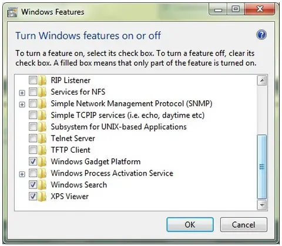Select Subsystem for UNIX-based Applications text
This screenshot has width=282, height=246.
point(119,127)
